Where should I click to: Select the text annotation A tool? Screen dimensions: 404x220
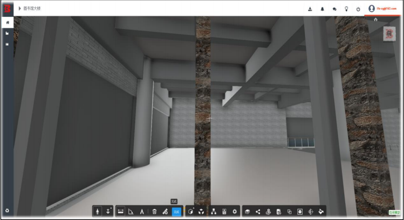pyautogui.click(x=142, y=211)
